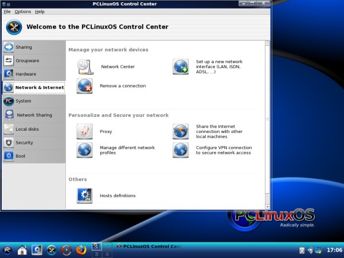Click PCLinuxOS Control Center taskbar entry

[149, 247]
